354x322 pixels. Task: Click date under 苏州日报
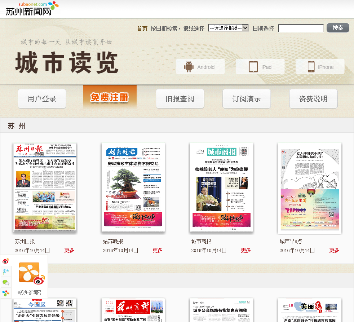coord(32,250)
